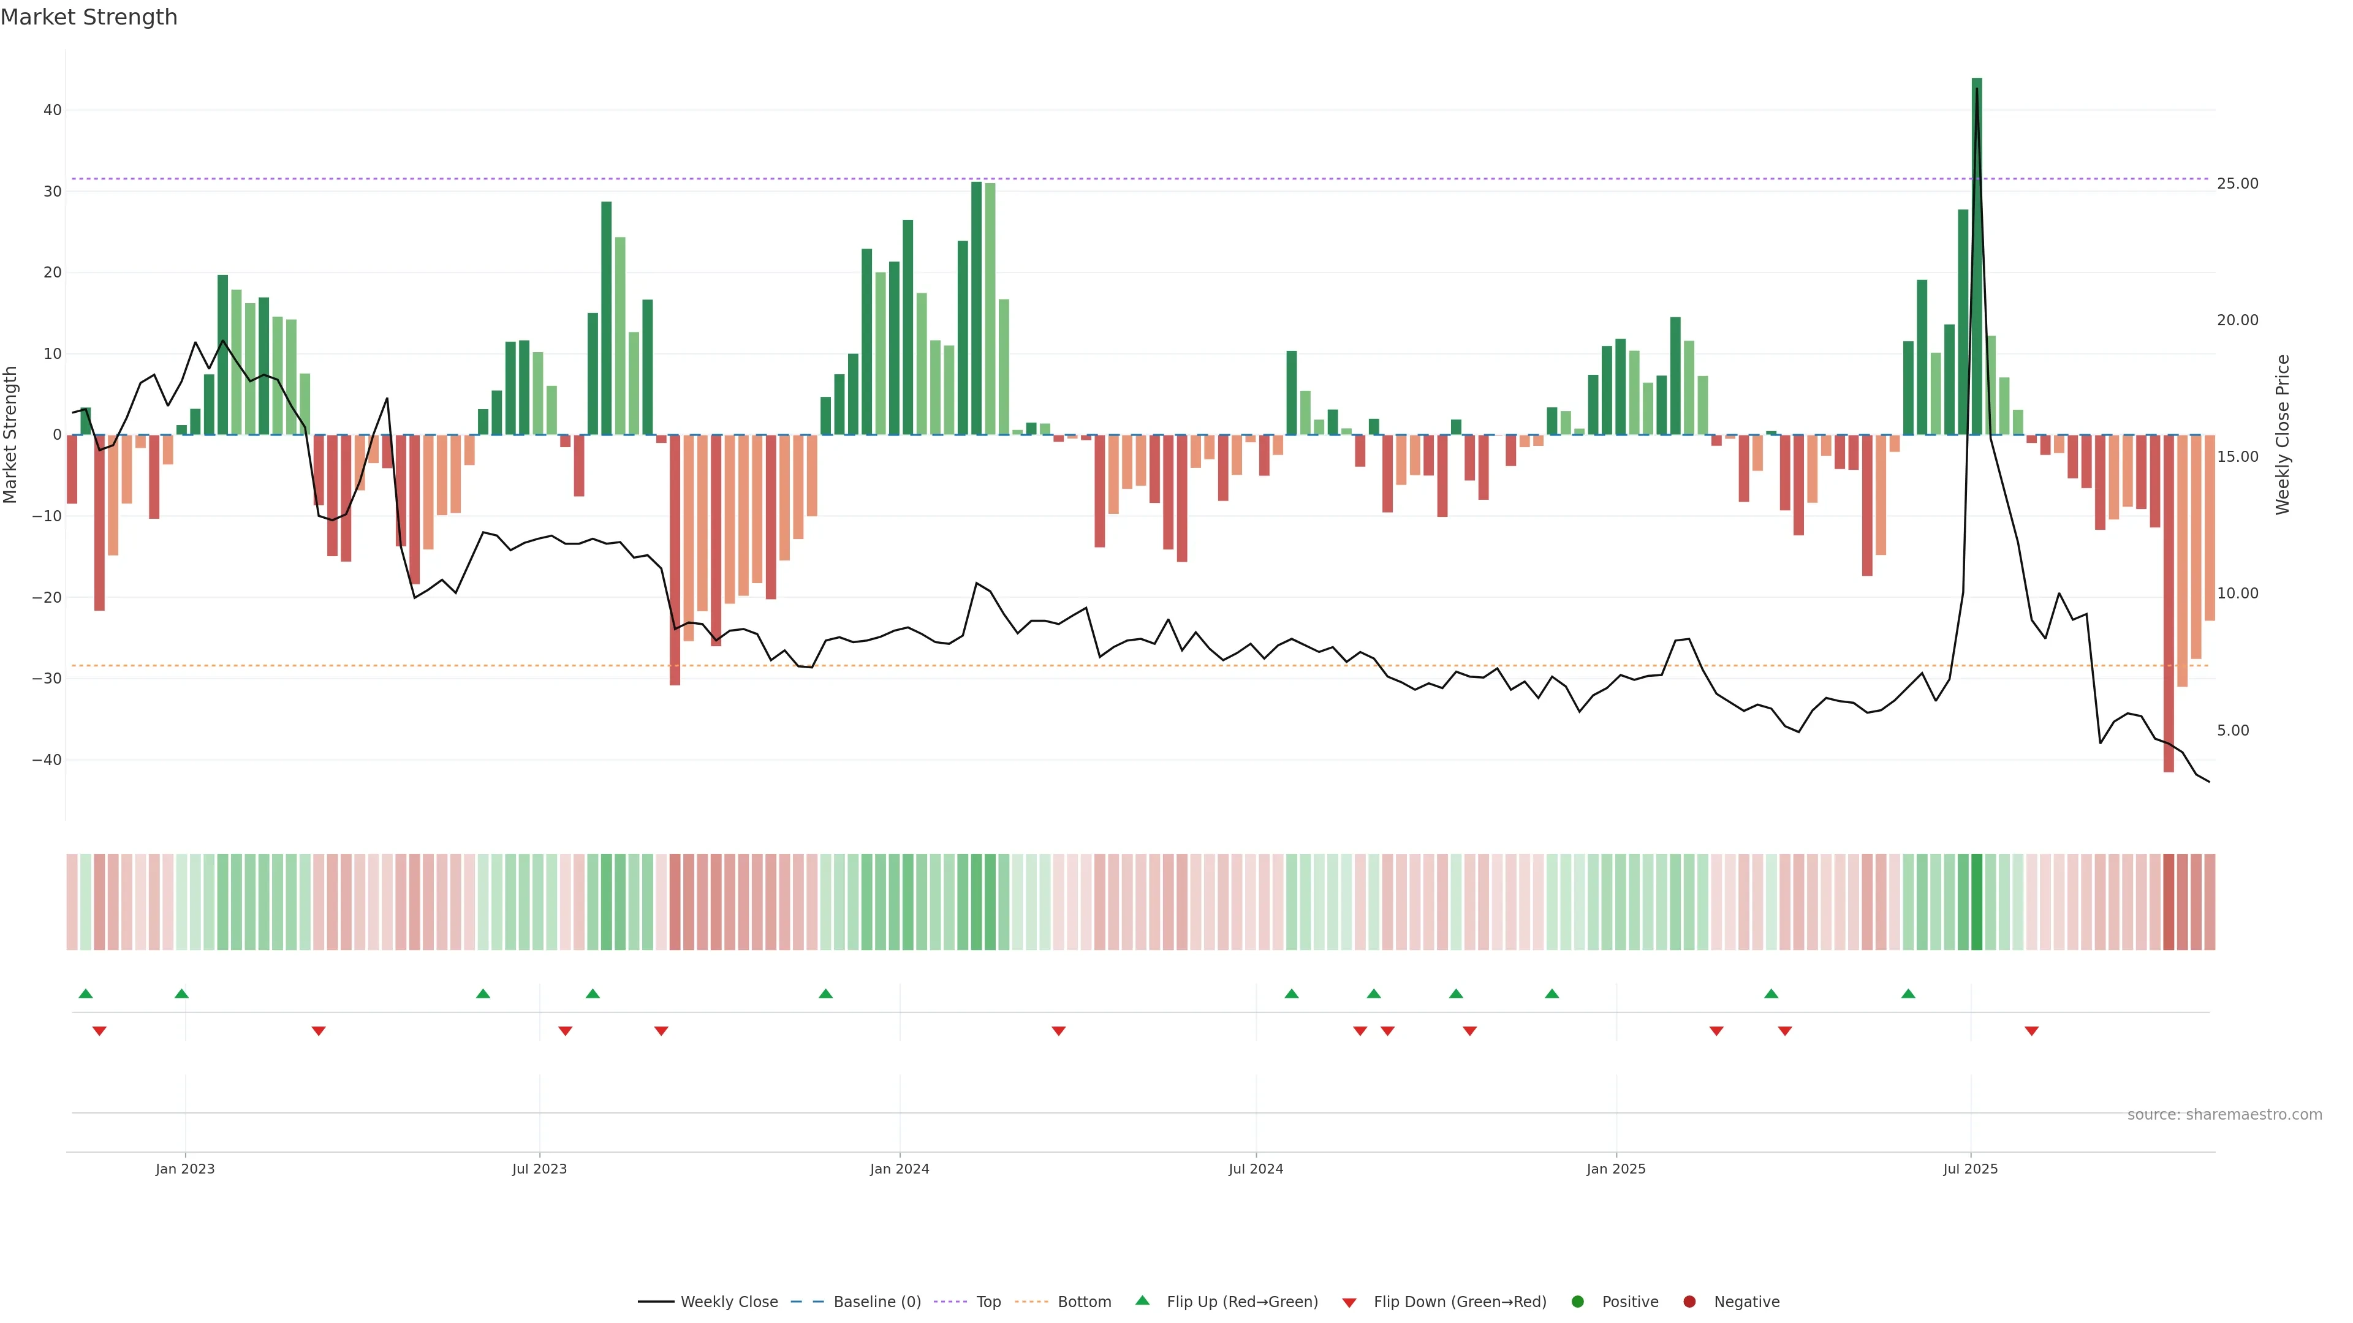This screenshot has height=1323, width=2353.
Task: Click the leftmost green flip-up triangle marker
Action: [86, 993]
